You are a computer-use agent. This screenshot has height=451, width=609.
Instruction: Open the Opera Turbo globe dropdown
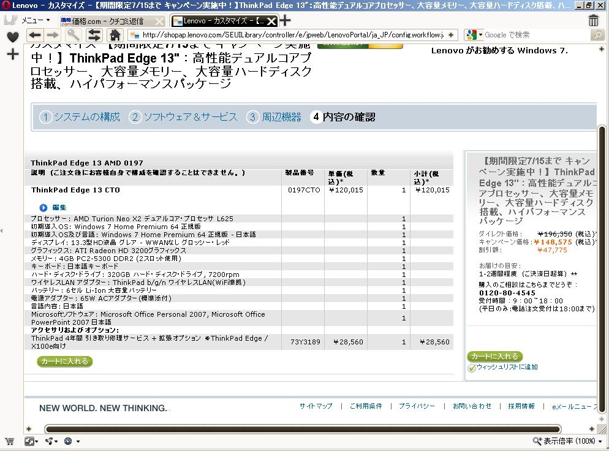coord(72,441)
